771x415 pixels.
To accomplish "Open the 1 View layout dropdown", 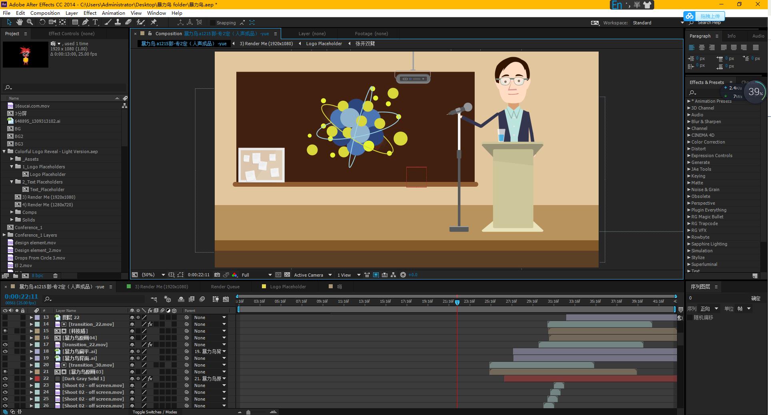I will click(x=348, y=275).
